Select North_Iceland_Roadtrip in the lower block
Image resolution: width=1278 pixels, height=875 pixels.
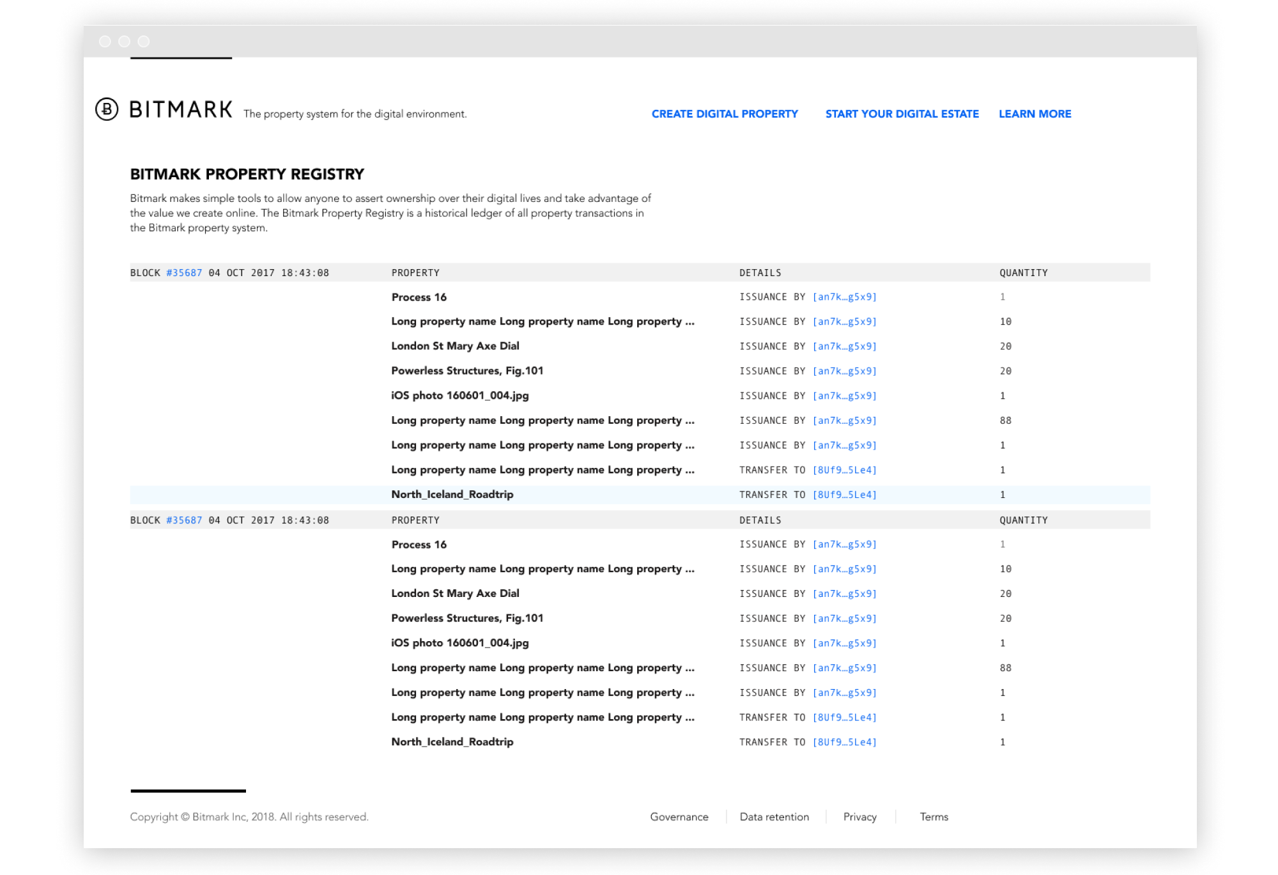452,742
